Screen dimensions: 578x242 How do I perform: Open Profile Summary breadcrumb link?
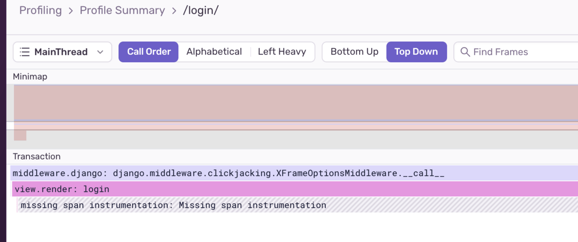click(x=122, y=10)
